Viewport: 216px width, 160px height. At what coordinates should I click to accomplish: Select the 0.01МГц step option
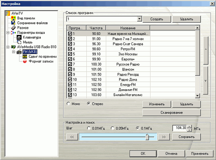pos(89,128)
